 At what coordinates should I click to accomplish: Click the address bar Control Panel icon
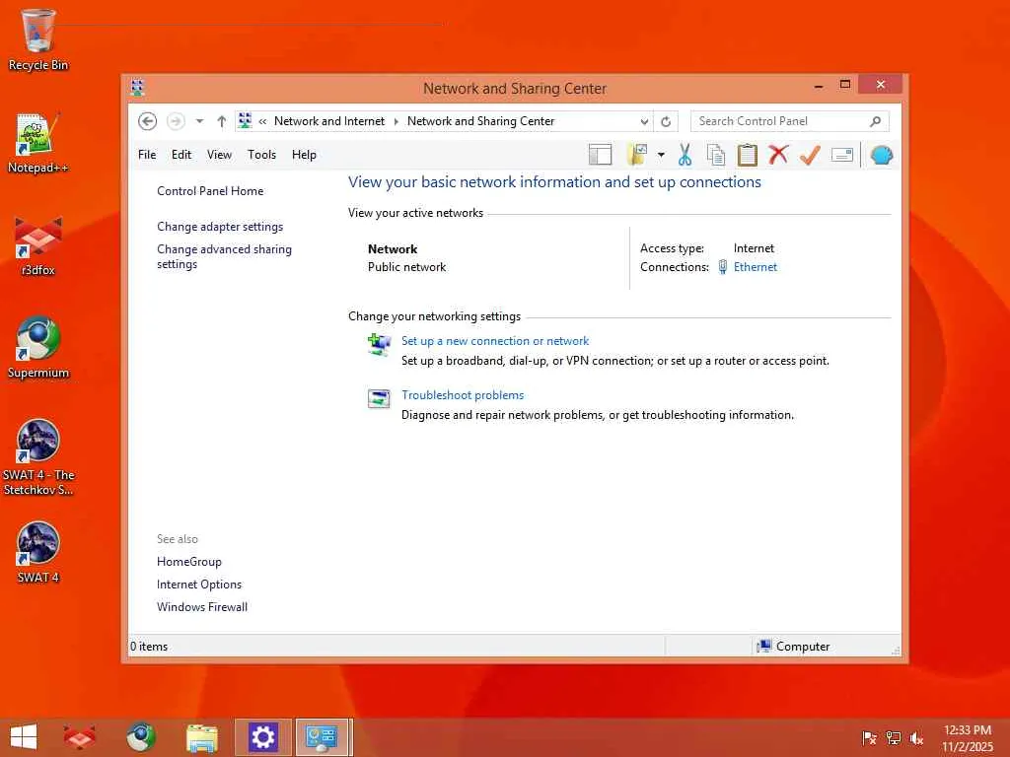point(246,120)
